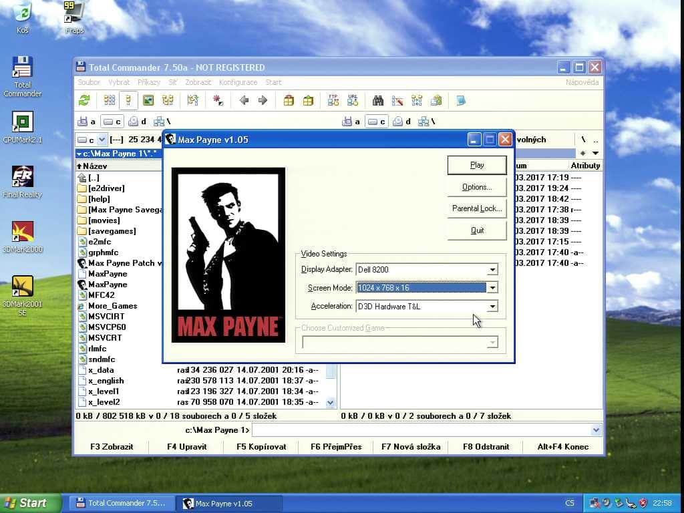Viewport: 684px width, 513px height.
Task: Click the Options... button
Action: [477, 187]
